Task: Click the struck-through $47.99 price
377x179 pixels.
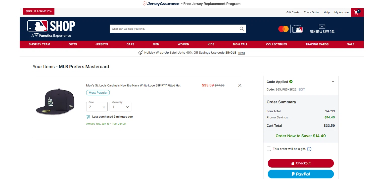Action: tap(219, 85)
